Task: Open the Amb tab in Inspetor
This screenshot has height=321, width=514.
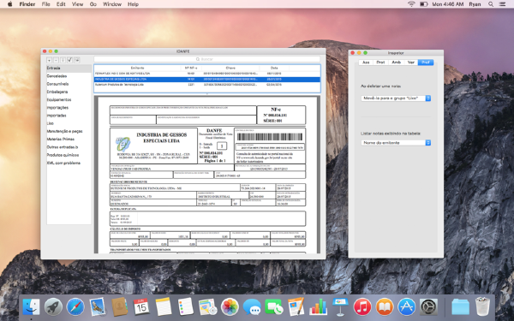Action: 396,62
